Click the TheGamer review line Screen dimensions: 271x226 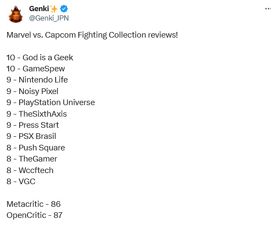click(32, 159)
